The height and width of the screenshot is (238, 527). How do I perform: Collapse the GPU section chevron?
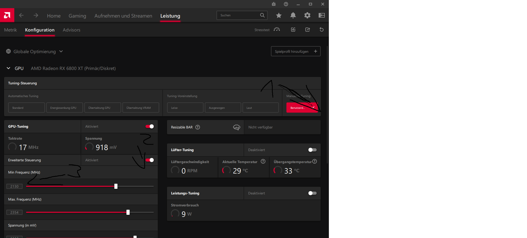coord(8,68)
